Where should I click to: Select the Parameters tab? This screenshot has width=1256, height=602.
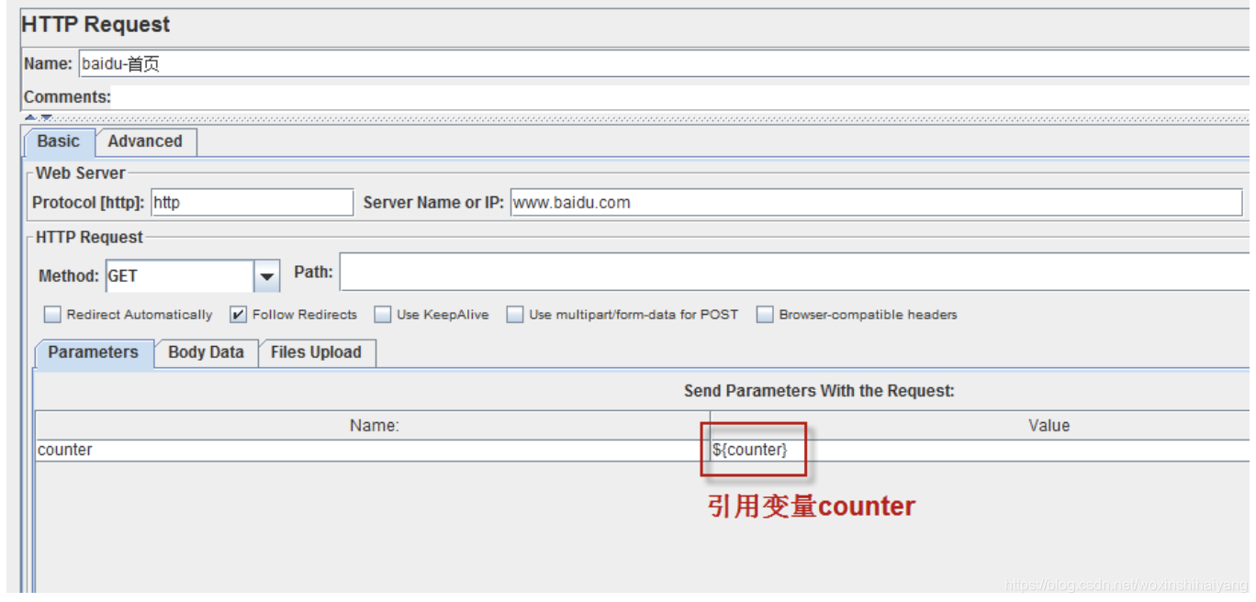[94, 353]
